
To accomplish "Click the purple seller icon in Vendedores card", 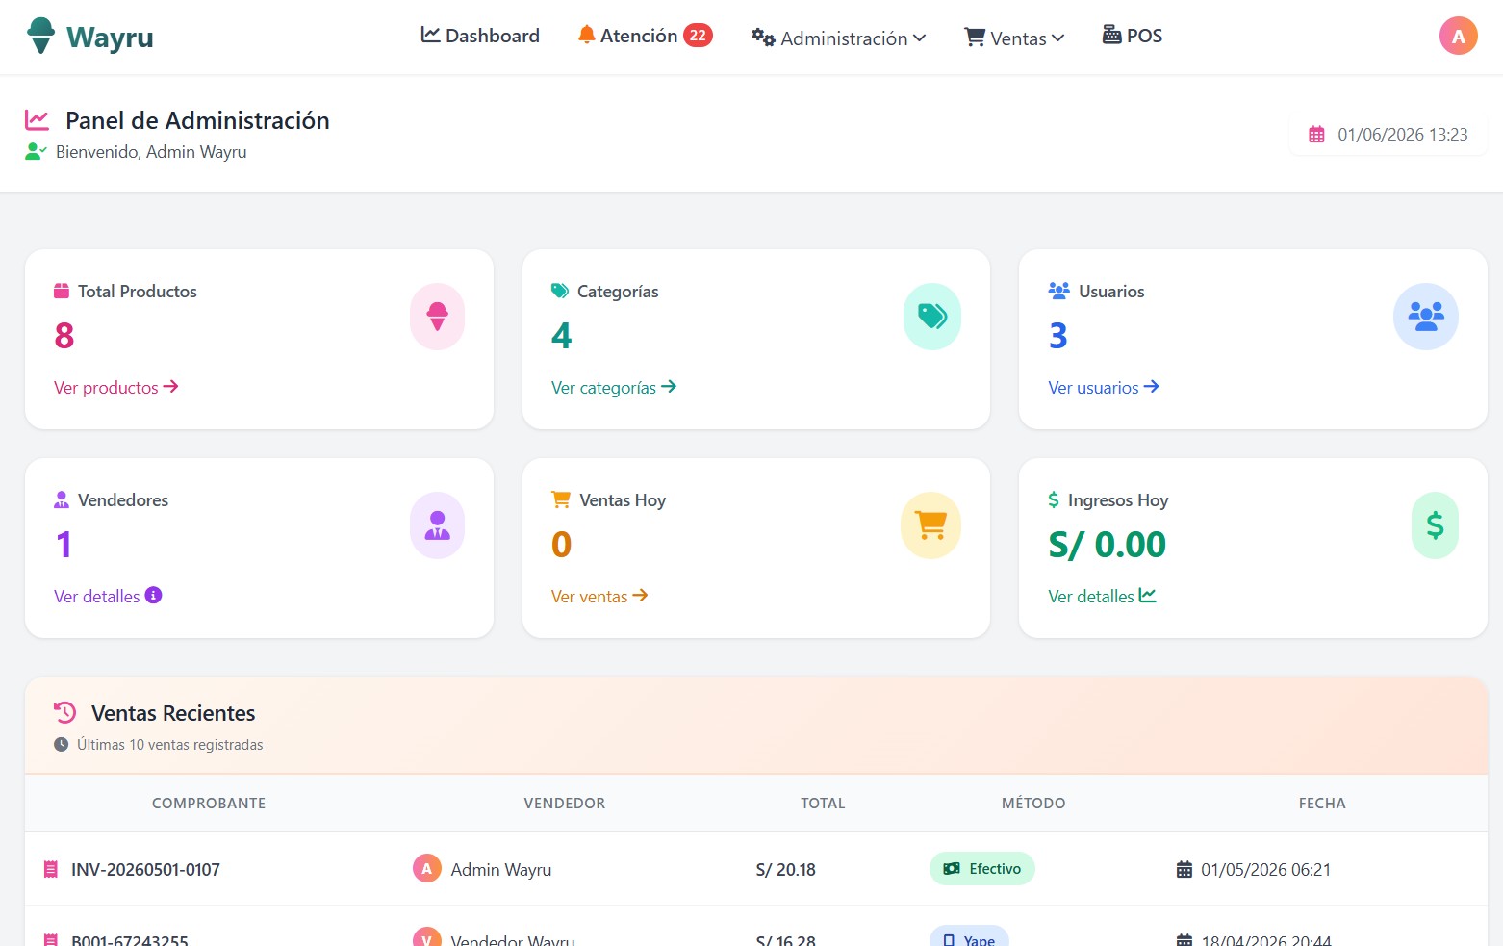I will (x=438, y=525).
